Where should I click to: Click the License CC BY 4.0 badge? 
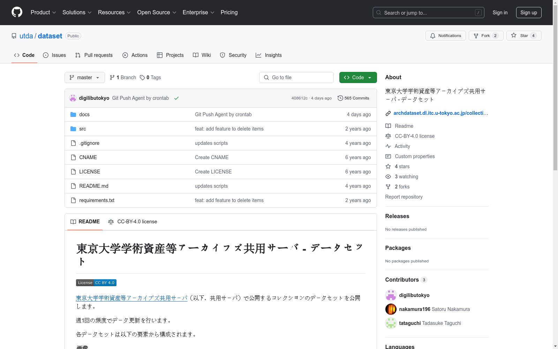(96, 283)
